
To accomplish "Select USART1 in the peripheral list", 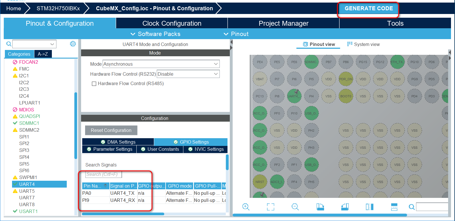I will [x=28, y=211].
